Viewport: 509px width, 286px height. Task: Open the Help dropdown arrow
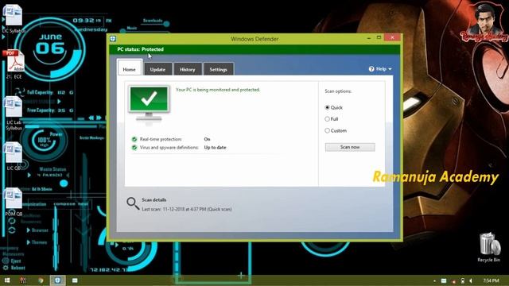coord(390,69)
